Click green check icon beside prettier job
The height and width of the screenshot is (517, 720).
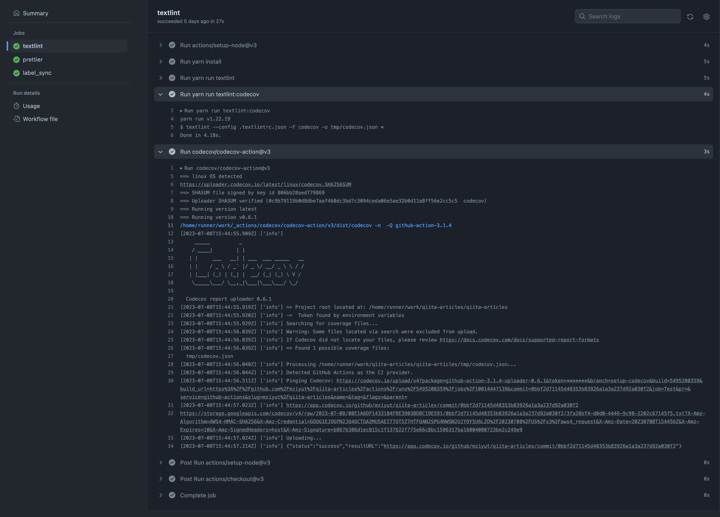[x=17, y=59]
